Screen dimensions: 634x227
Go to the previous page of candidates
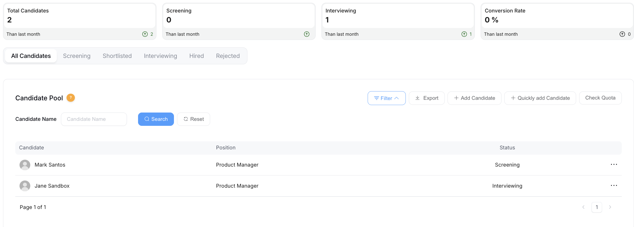[583, 207]
